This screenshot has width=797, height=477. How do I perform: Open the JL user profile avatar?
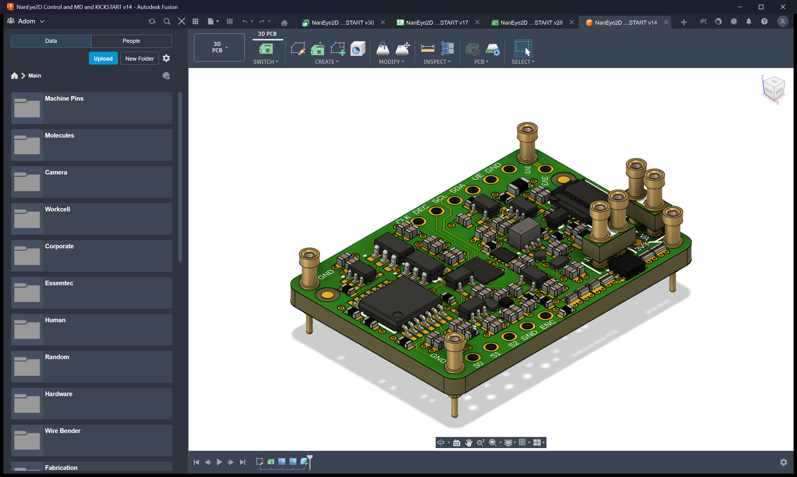coord(782,21)
